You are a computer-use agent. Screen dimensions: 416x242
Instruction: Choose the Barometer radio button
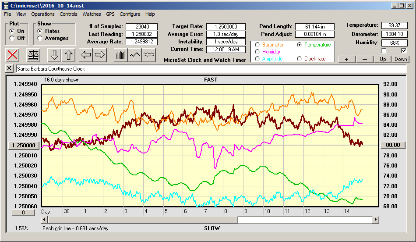pos(257,45)
